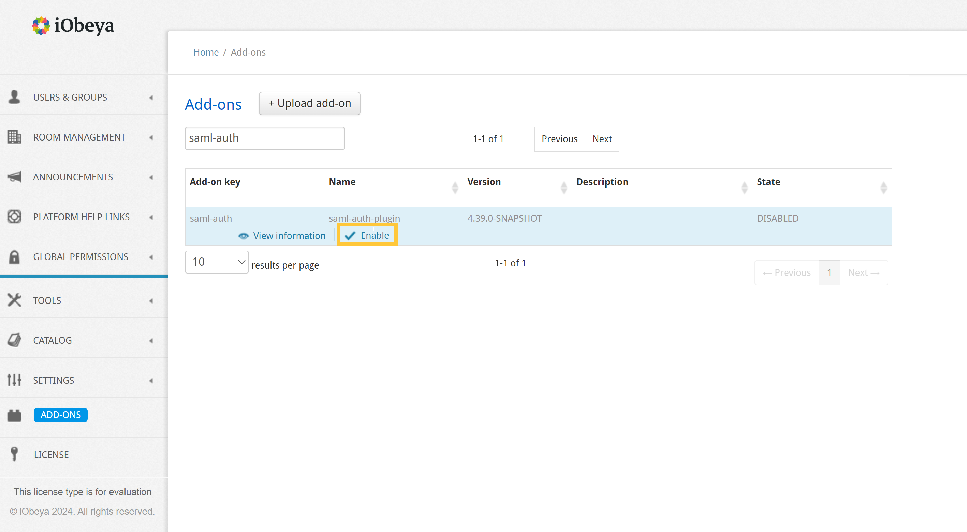Select the ADD-ONS menu item
Viewport: 967px width, 532px height.
(60, 414)
